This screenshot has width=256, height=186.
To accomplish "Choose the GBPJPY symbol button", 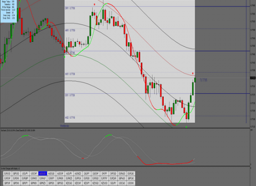I will coord(25,183).
